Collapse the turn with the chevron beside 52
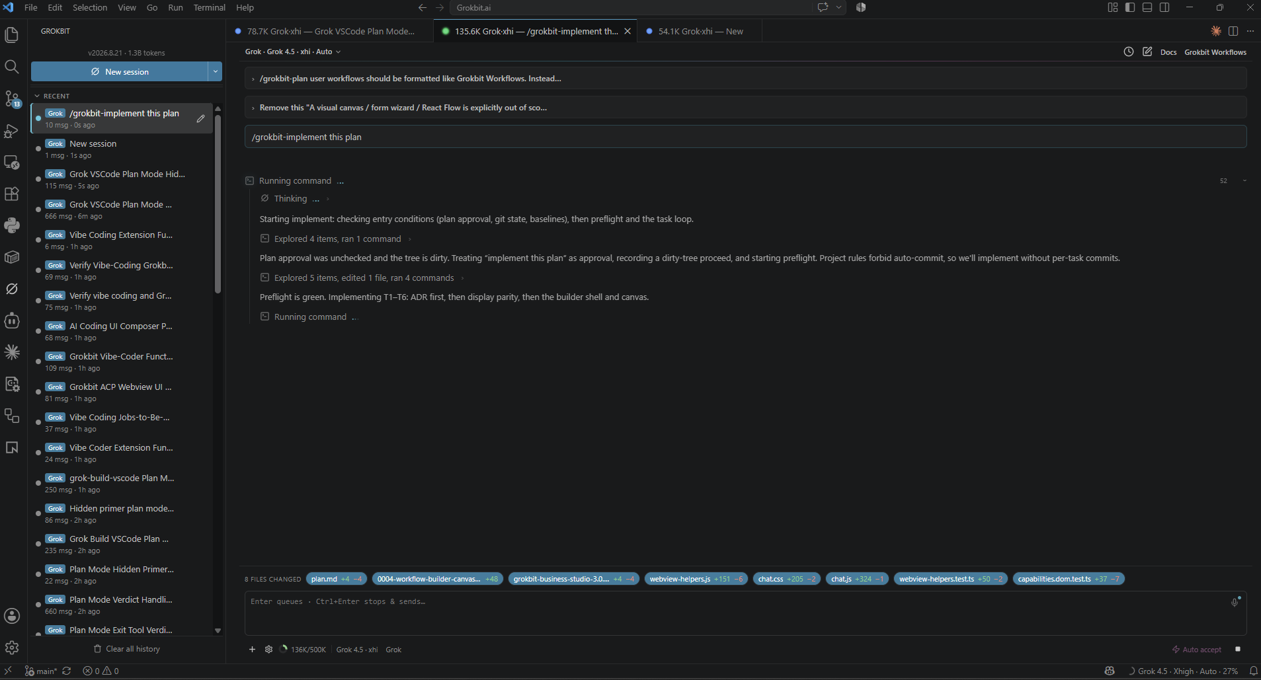This screenshot has width=1261, height=680. click(x=1244, y=180)
